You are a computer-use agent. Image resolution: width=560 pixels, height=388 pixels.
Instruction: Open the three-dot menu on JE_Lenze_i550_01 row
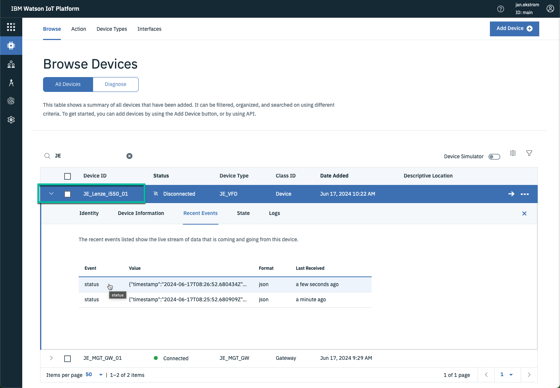coord(525,194)
